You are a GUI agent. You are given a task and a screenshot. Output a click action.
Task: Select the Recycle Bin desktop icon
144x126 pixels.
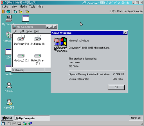pyautogui.click(x=9, y=35)
